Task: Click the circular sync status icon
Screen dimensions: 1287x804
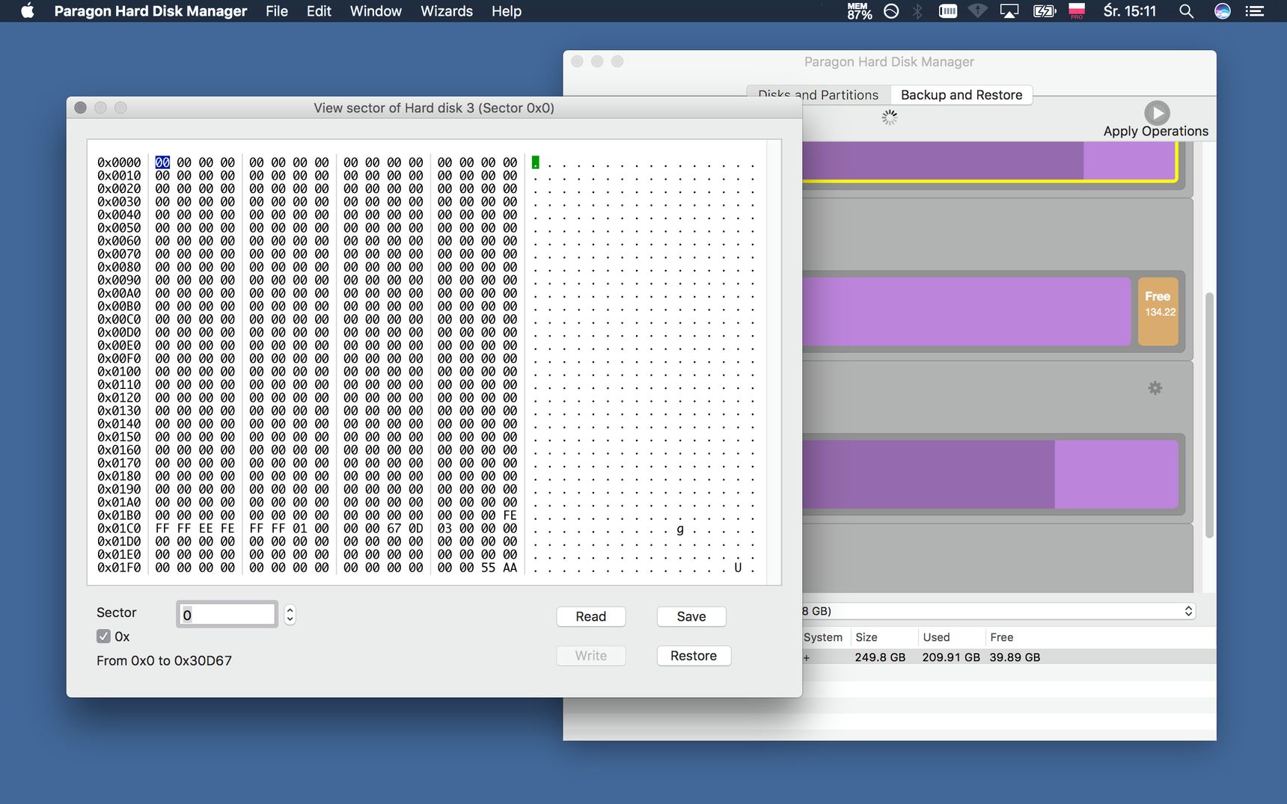Action: pyautogui.click(x=891, y=11)
